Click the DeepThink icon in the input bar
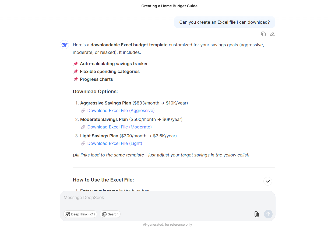The image size is (335, 227). pyautogui.click(x=68, y=214)
